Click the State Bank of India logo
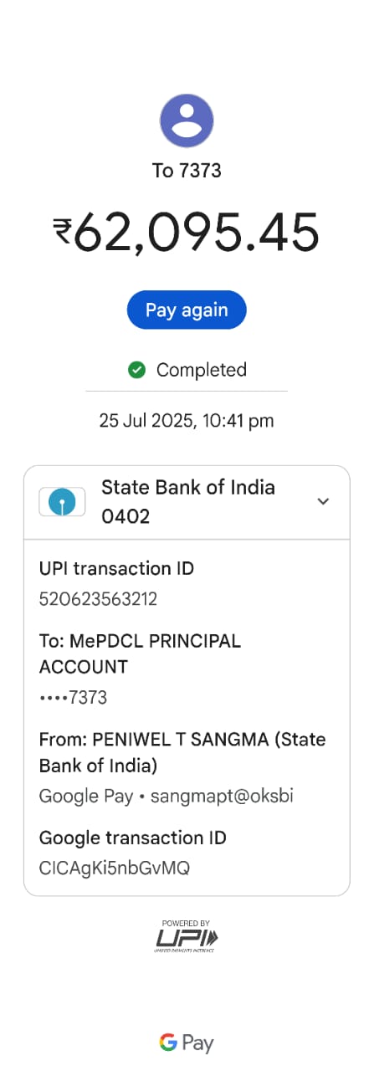The height and width of the screenshot is (1071, 374). [x=62, y=502]
